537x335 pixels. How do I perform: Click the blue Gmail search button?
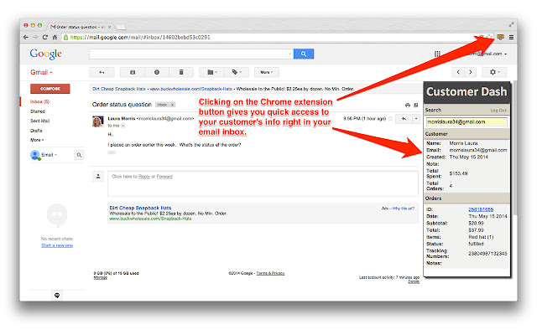pos(304,54)
